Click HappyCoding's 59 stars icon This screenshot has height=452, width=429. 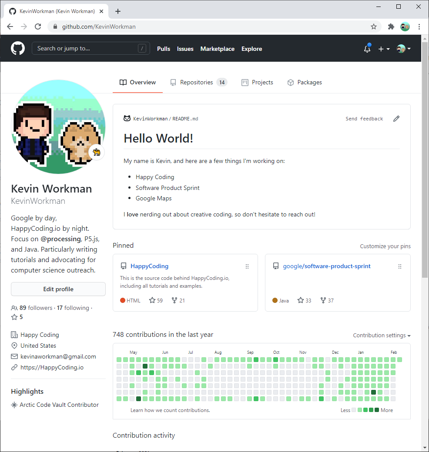click(x=152, y=300)
